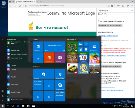Refresh the Edge page
The width and height of the screenshot is (135, 108).
pyautogui.click(x=20, y=6)
